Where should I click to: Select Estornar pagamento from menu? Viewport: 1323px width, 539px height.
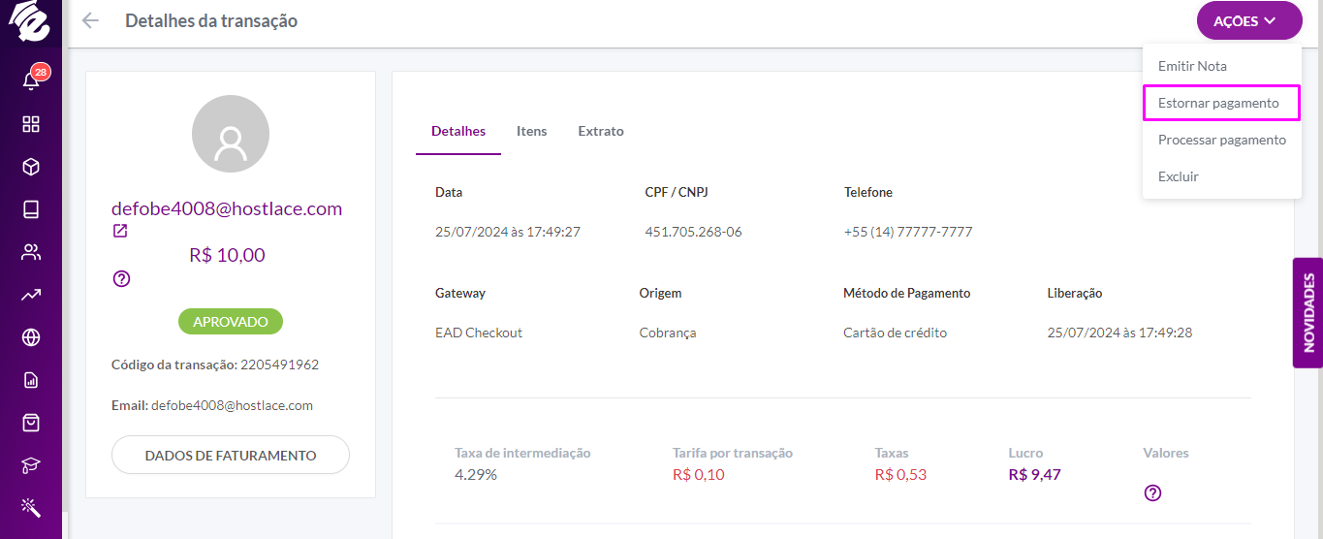tap(1219, 103)
